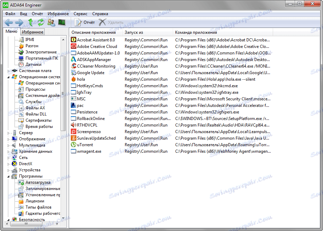Go back with the blue left arrow

pos(9,22)
